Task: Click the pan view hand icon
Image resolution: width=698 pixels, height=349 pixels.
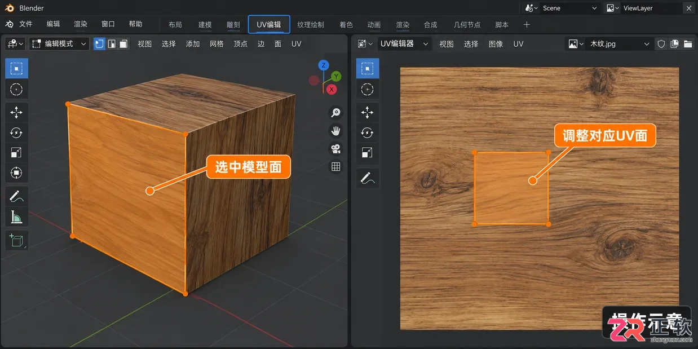Action: tap(336, 131)
